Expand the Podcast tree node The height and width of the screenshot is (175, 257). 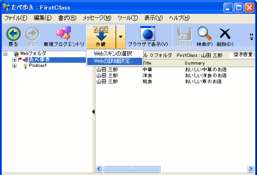point(14,66)
